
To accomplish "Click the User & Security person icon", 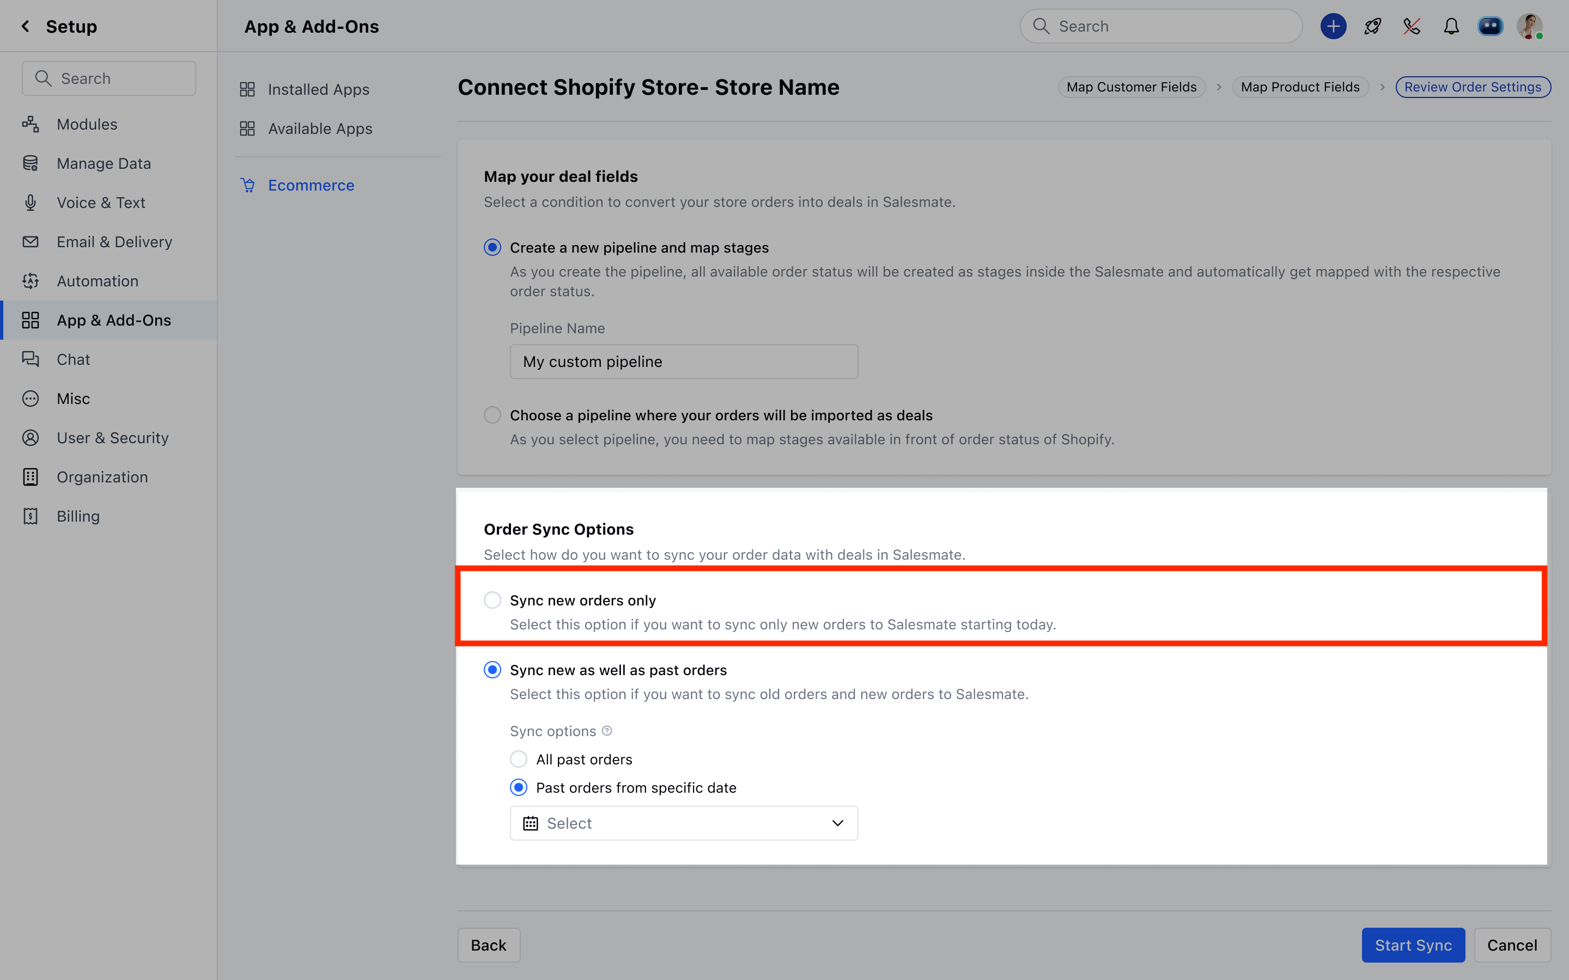I will (x=31, y=438).
